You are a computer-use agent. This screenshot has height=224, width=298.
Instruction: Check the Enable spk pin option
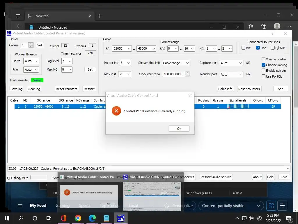pyautogui.click(x=263, y=71)
